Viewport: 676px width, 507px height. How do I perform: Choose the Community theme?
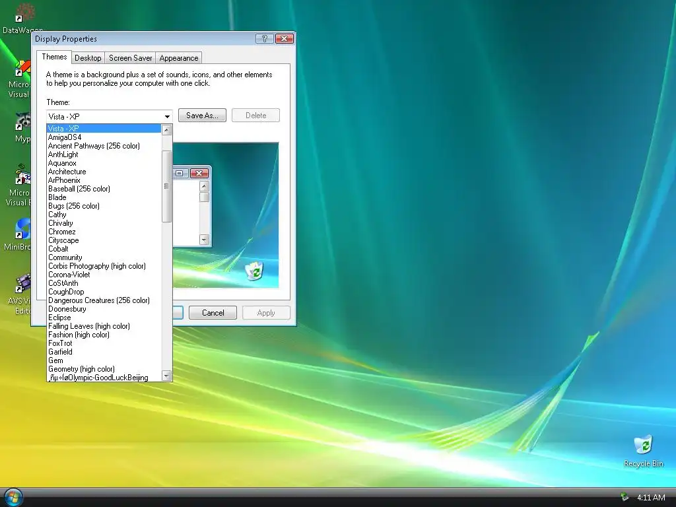104,257
